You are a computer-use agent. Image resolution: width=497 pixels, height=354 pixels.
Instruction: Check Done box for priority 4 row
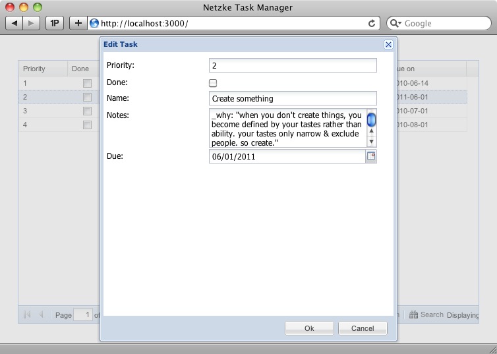(87, 125)
